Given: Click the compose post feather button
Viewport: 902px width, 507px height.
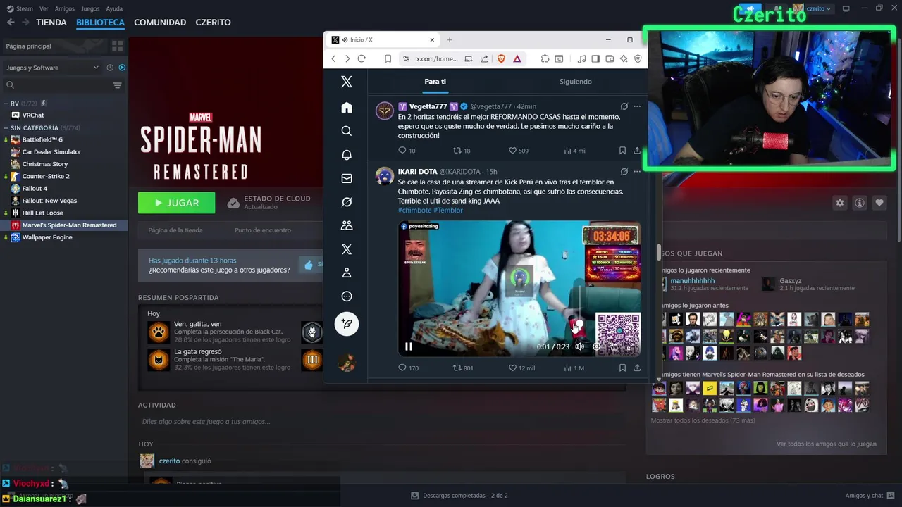Looking at the screenshot, I should [x=346, y=324].
